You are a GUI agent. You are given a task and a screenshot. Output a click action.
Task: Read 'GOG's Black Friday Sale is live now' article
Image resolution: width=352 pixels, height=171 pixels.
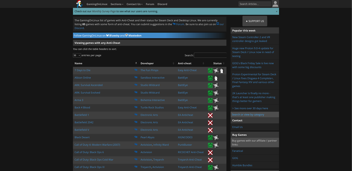click(x=253, y=65)
